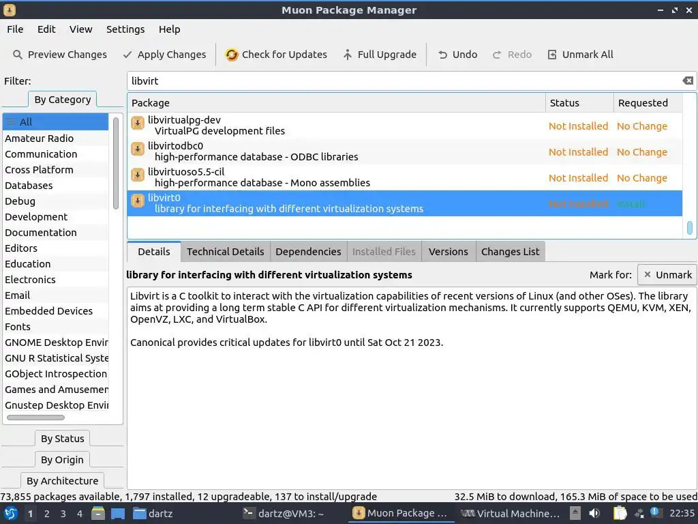
Task: Open the Settings menu
Action: 125,29
